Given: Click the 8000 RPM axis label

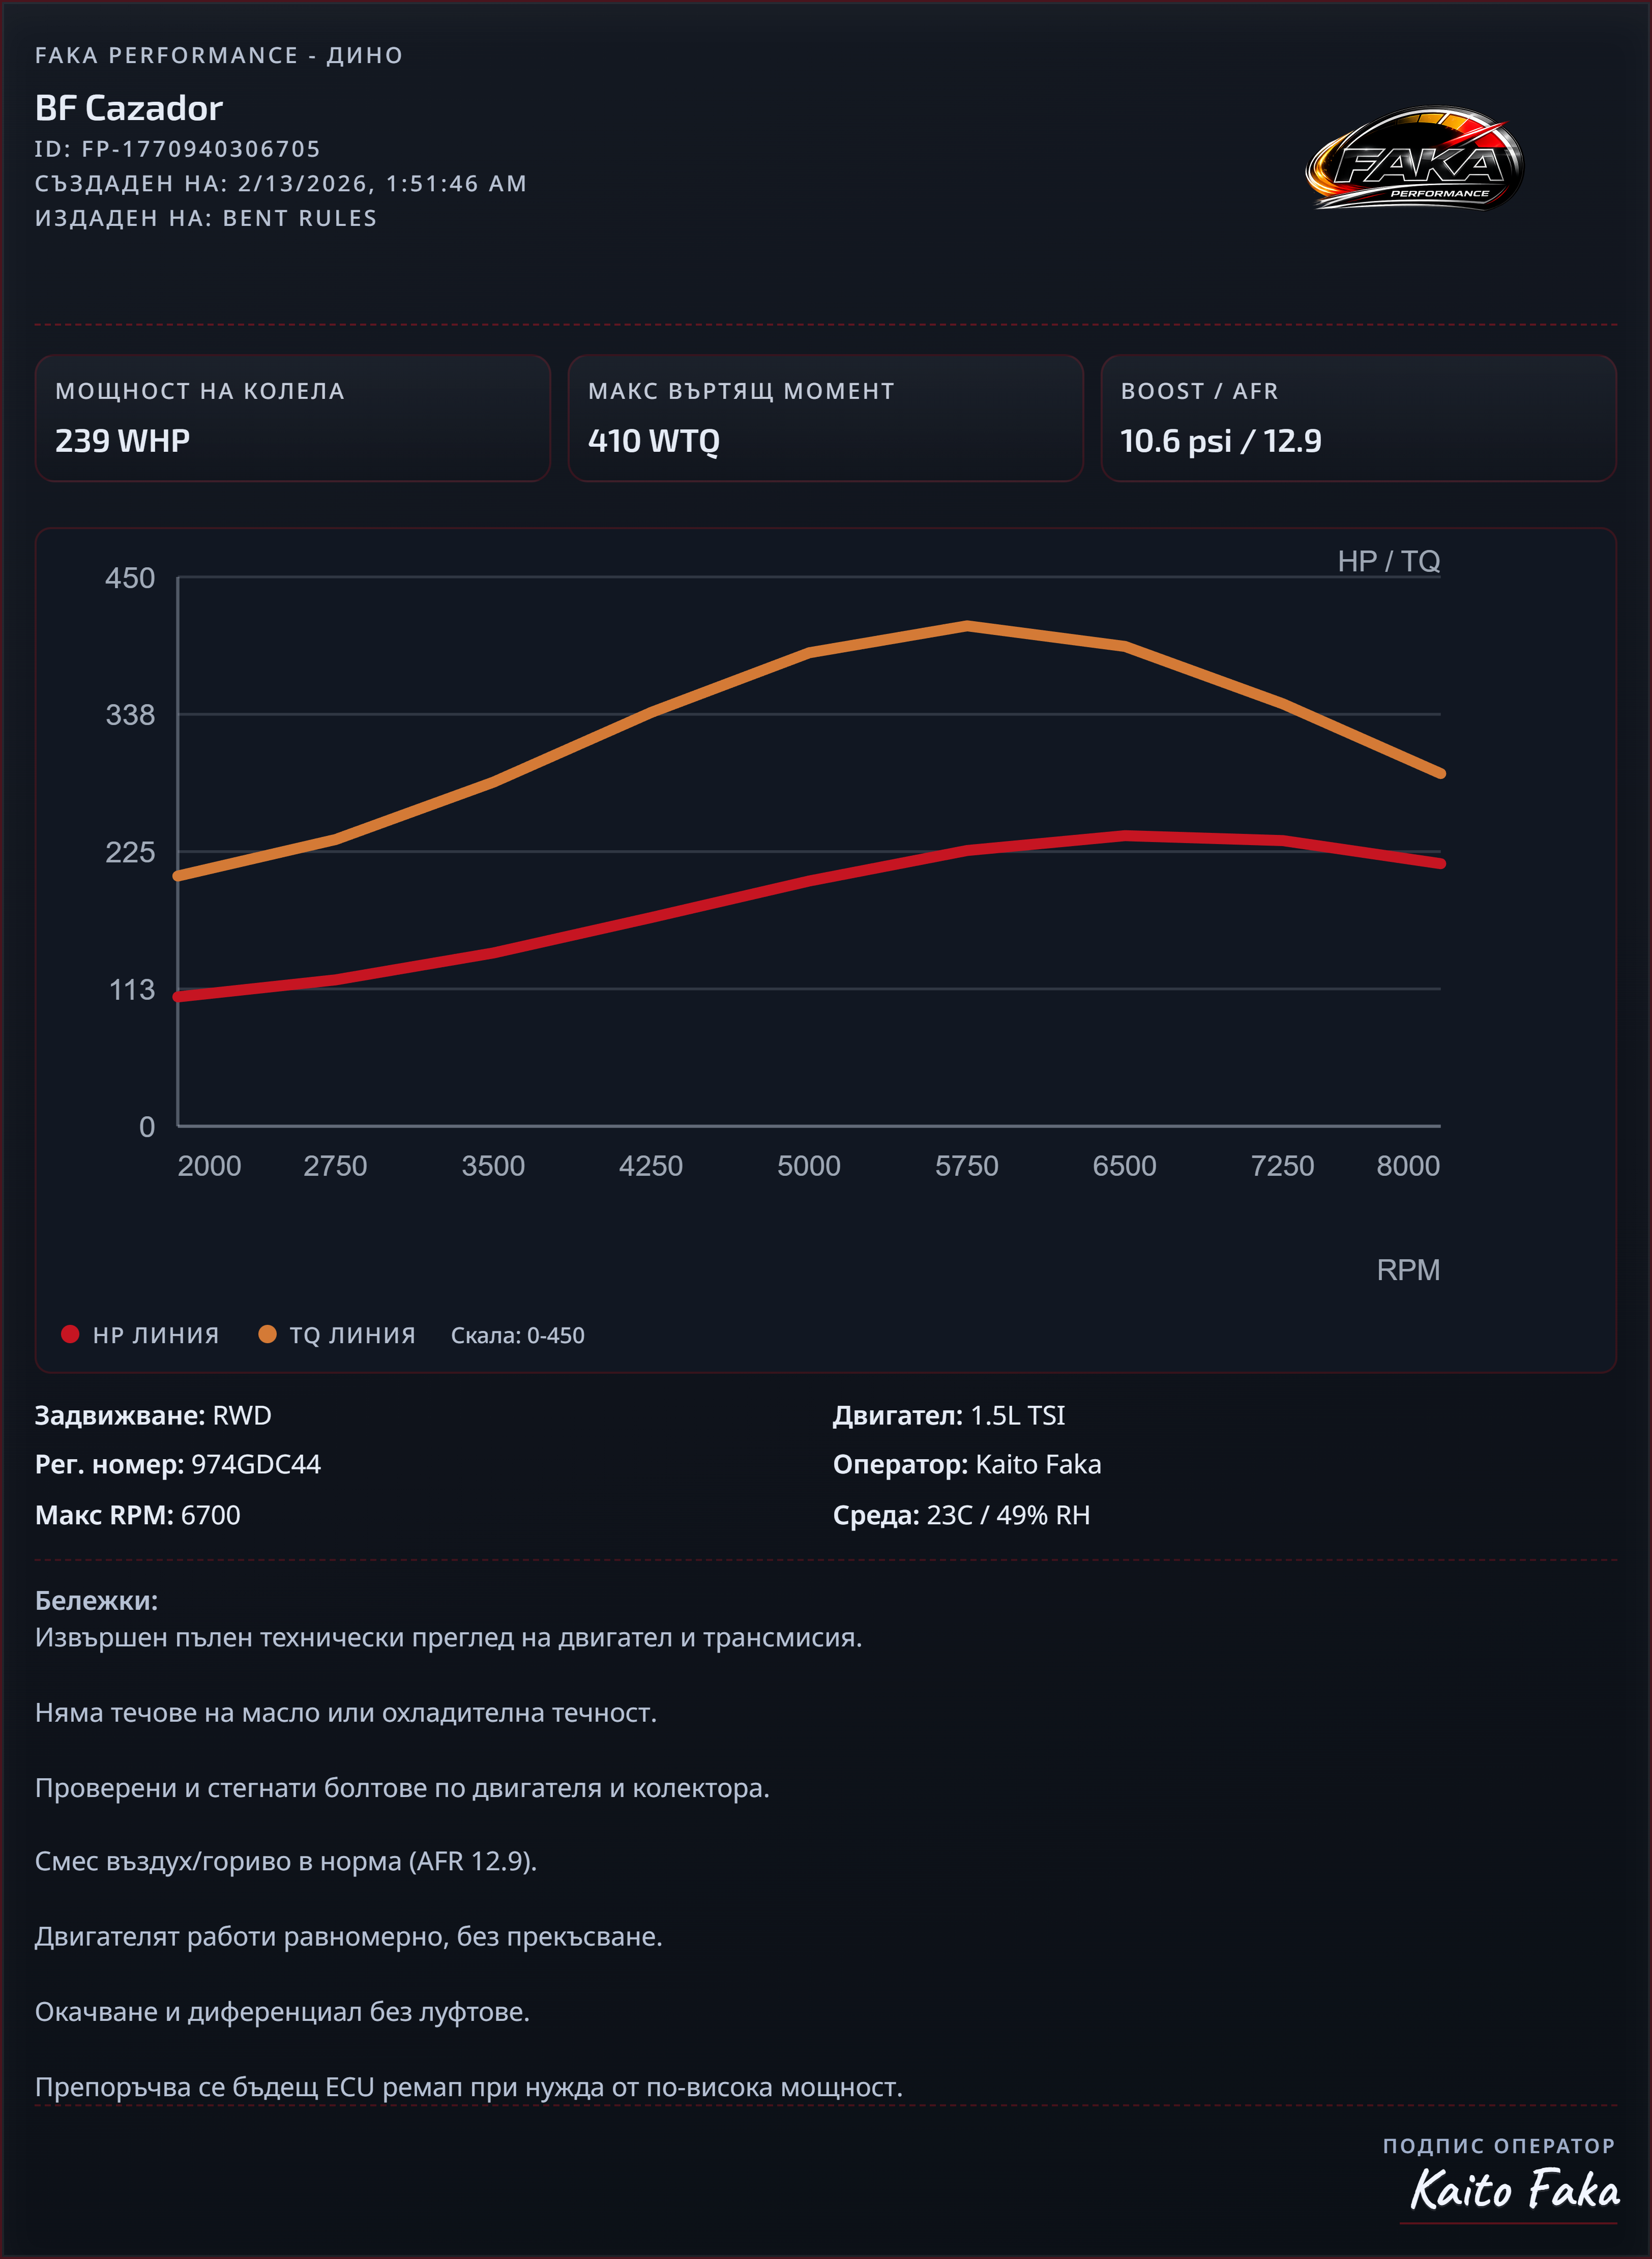Looking at the screenshot, I should 1407,1166.
